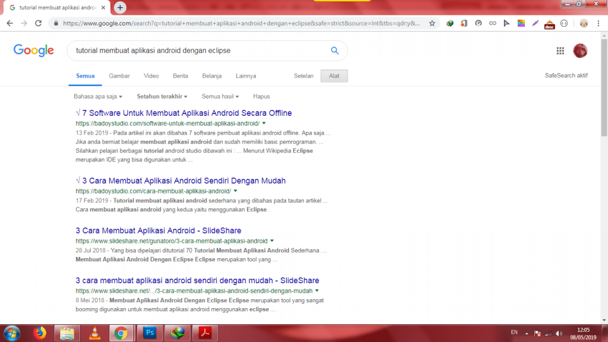Switch to the Belanja results tab
The image size is (608, 342).
click(212, 76)
